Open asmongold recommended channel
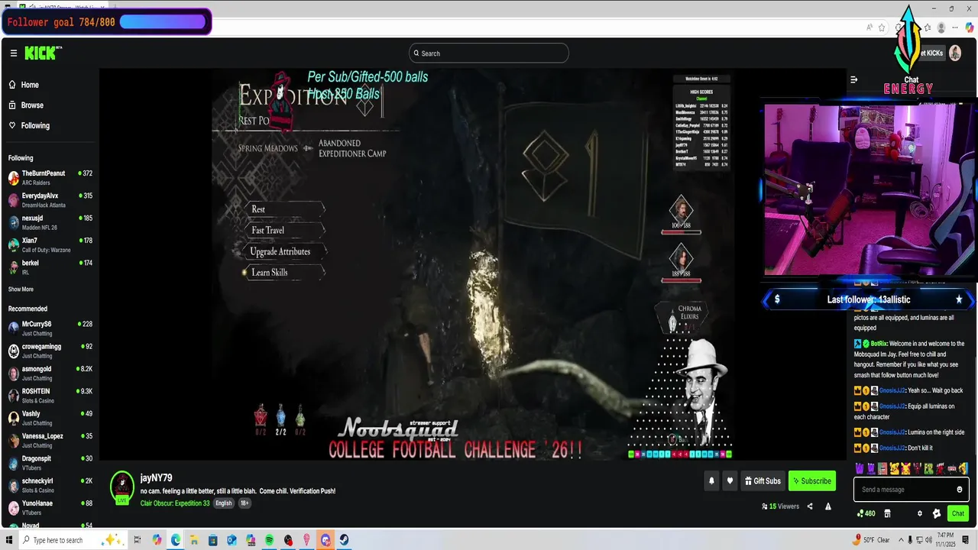978x550 pixels. (x=50, y=373)
